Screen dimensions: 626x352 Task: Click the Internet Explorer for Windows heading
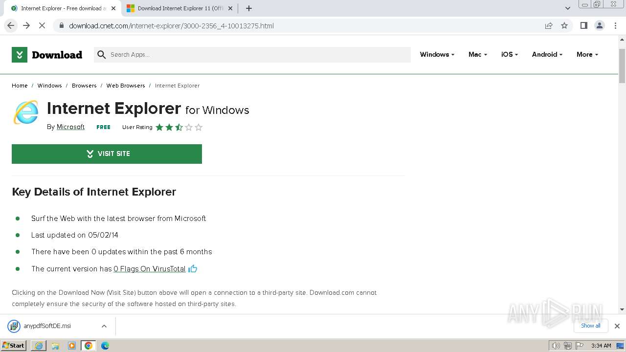click(x=148, y=109)
